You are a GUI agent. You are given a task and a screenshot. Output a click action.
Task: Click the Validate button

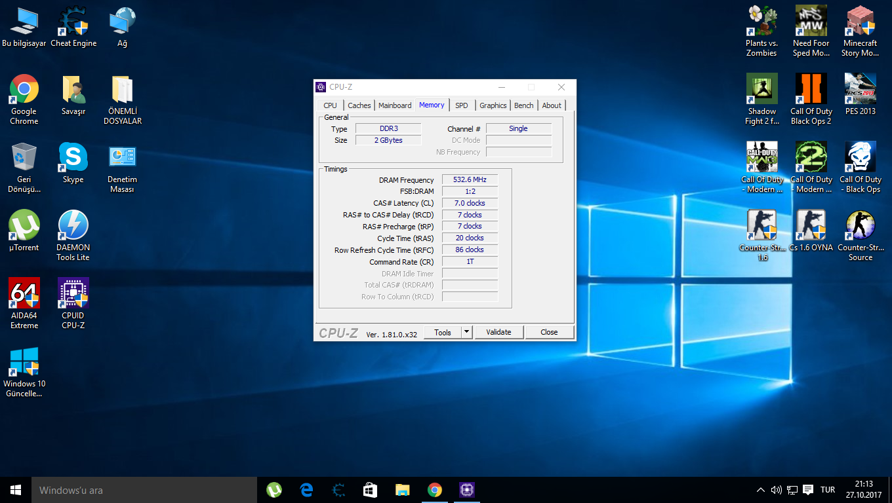click(498, 332)
